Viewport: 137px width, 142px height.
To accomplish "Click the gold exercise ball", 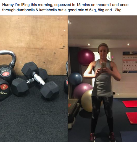I will [87, 101].
